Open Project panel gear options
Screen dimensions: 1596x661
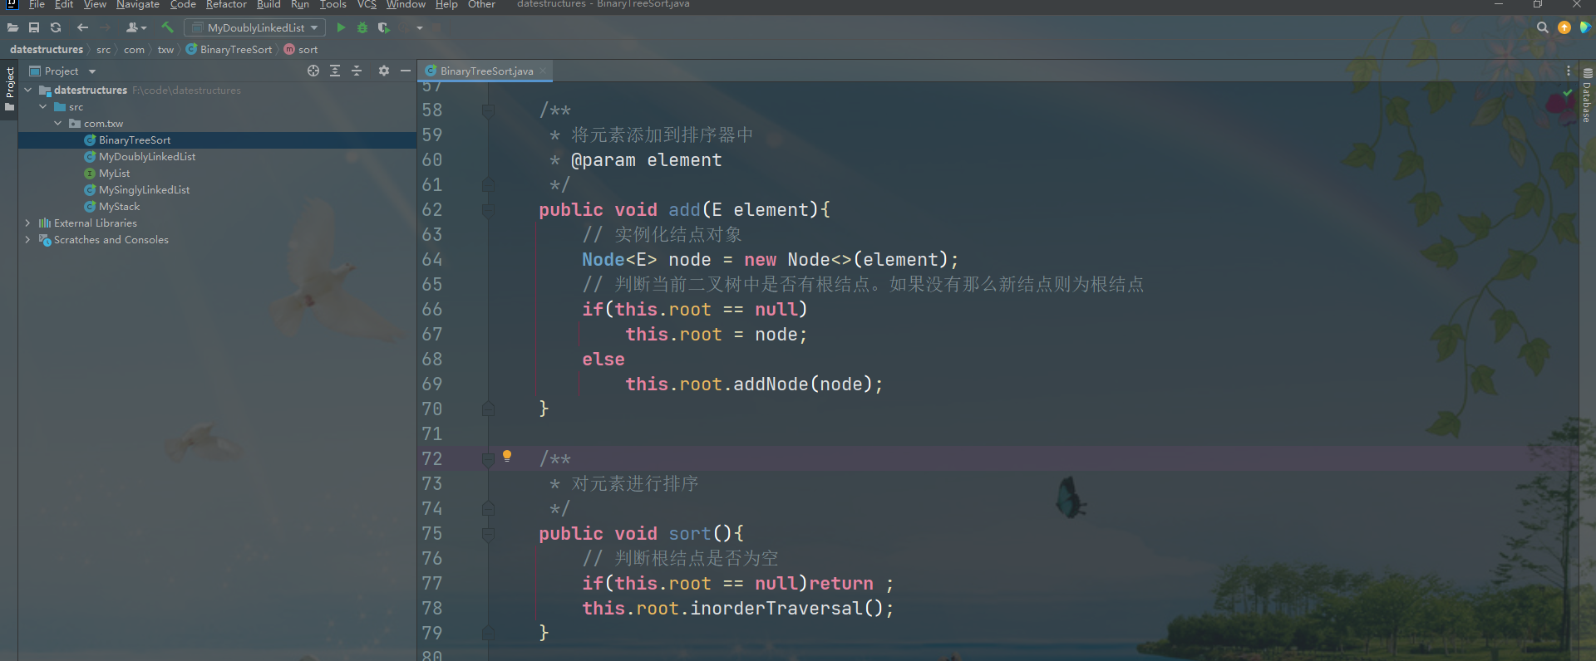tap(384, 71)
